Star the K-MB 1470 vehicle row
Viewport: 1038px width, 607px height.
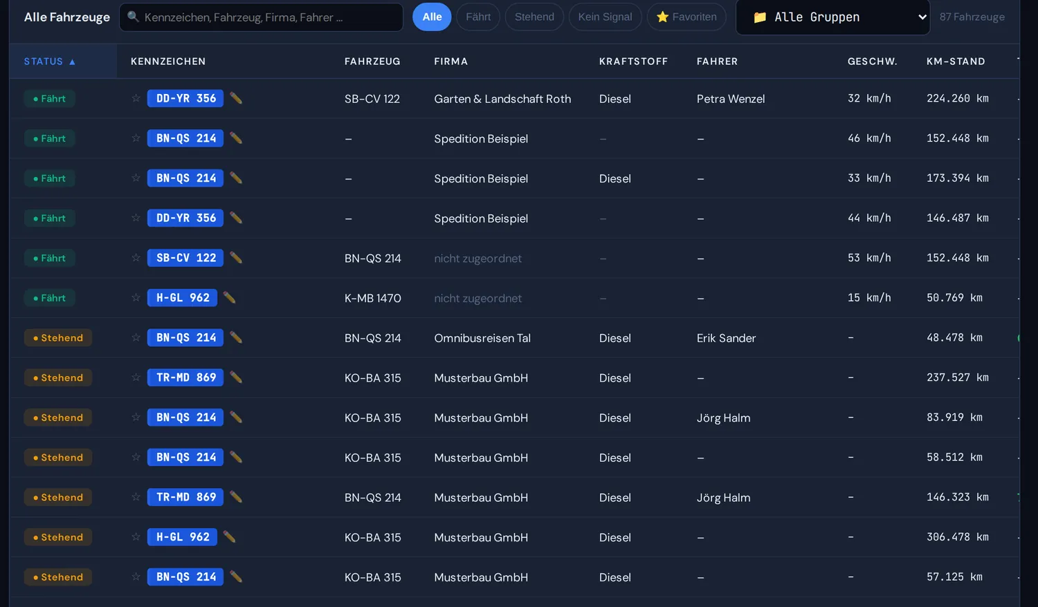(136, 298)
